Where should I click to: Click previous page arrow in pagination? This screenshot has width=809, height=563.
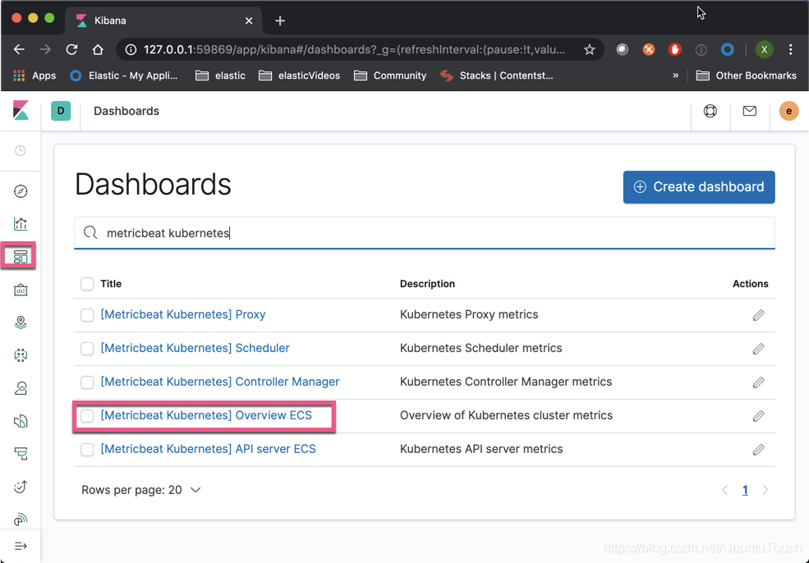tap(725, 490)
